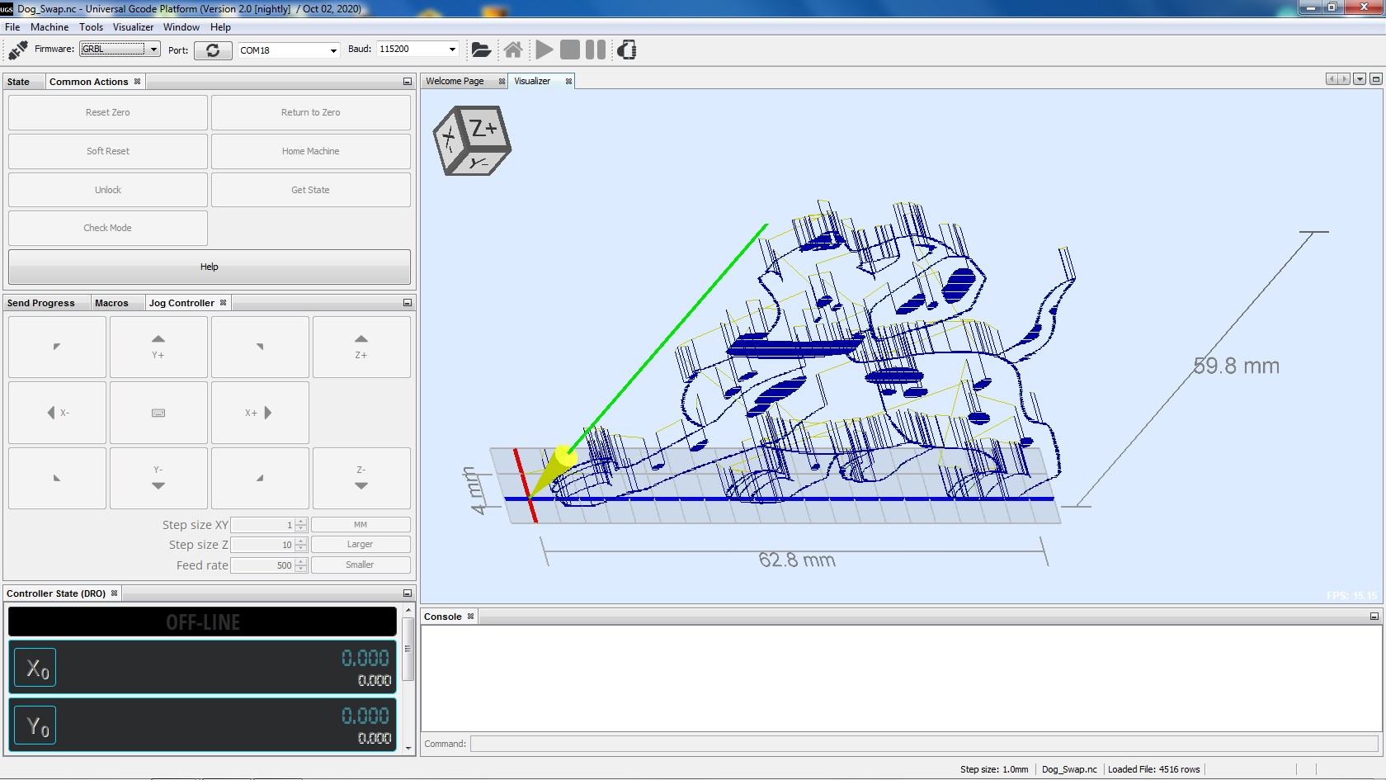Close the Jog Controller tab

223,303
